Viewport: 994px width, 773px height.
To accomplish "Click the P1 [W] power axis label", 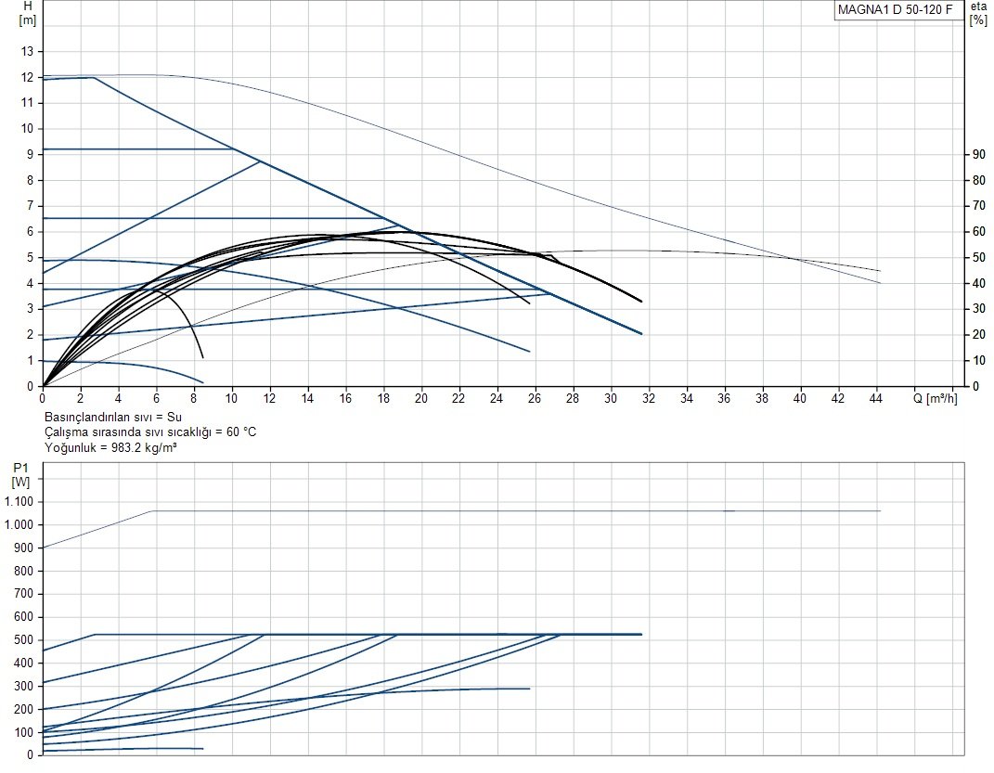I will tap(21, 475).
